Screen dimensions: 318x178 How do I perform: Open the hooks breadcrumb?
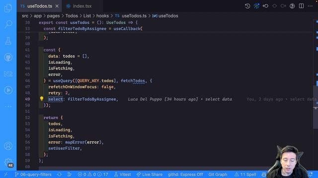tap(102, 16)
